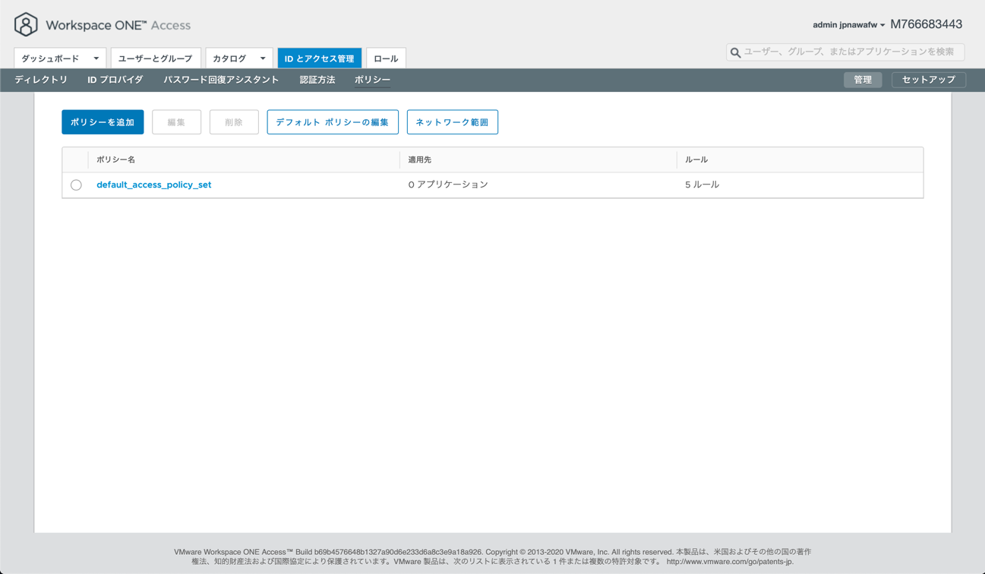Click the 削除 button
Viewport: 985px width, 574px height.
(234, 122)
